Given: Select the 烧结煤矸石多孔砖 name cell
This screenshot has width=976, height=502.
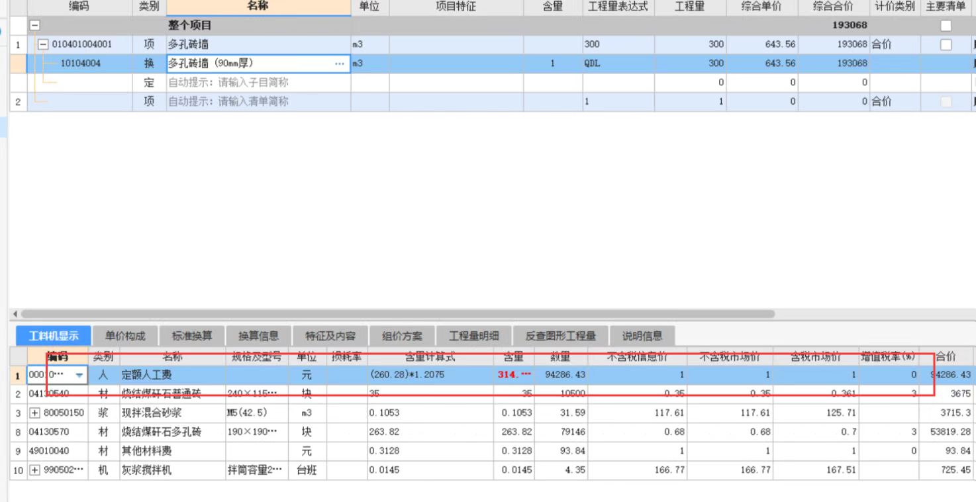Looking at the screenshot, I should [x=172, y=432].
